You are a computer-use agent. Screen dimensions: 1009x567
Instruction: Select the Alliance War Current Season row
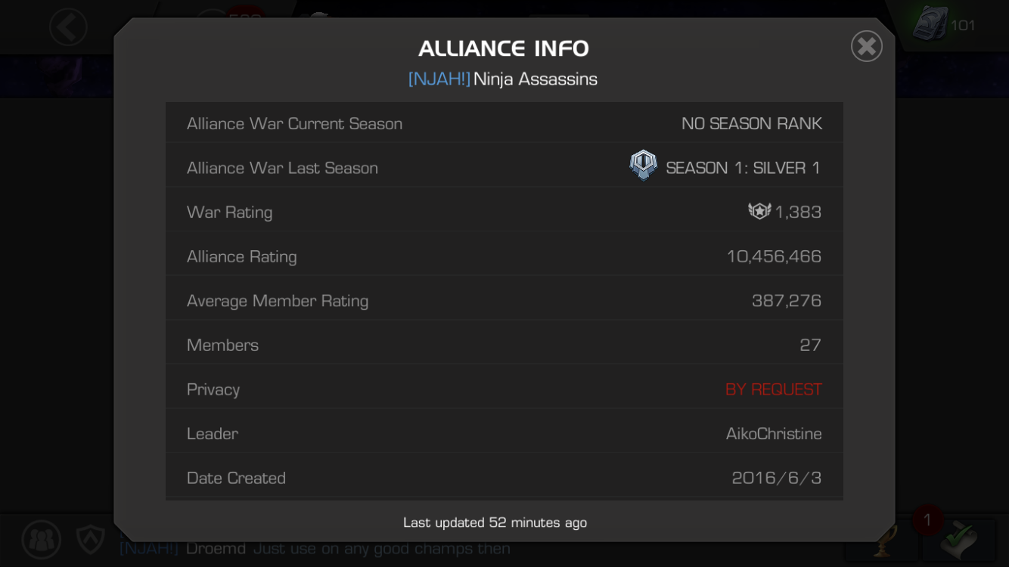coord(504,123)
